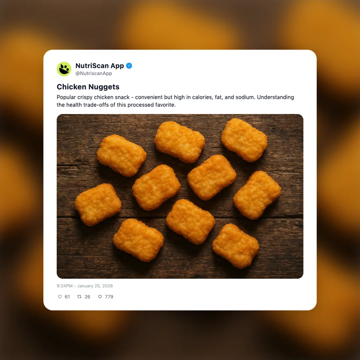
Task: Click the blue verified badge next to NutriScan App
Action: (129, 66)
